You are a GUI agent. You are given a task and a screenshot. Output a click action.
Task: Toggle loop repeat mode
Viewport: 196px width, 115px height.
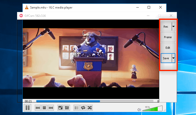83,108
